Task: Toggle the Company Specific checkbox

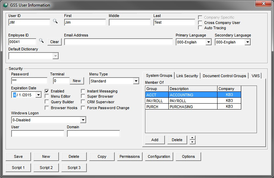Action: (x=200, y=17)
